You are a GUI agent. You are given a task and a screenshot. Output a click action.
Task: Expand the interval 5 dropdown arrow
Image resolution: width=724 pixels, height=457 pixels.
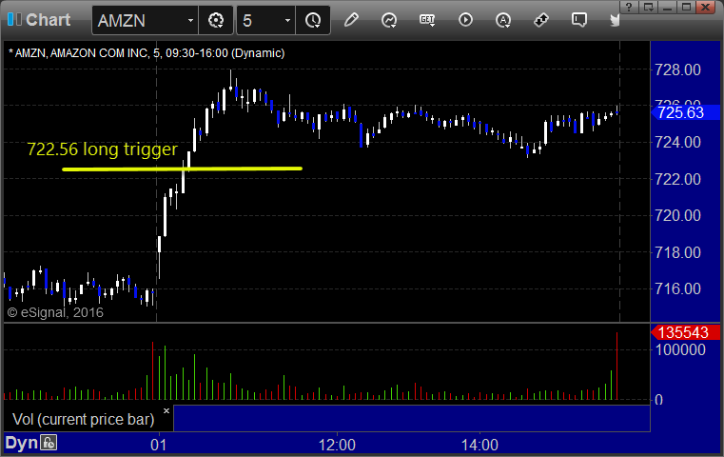[287, 20]
